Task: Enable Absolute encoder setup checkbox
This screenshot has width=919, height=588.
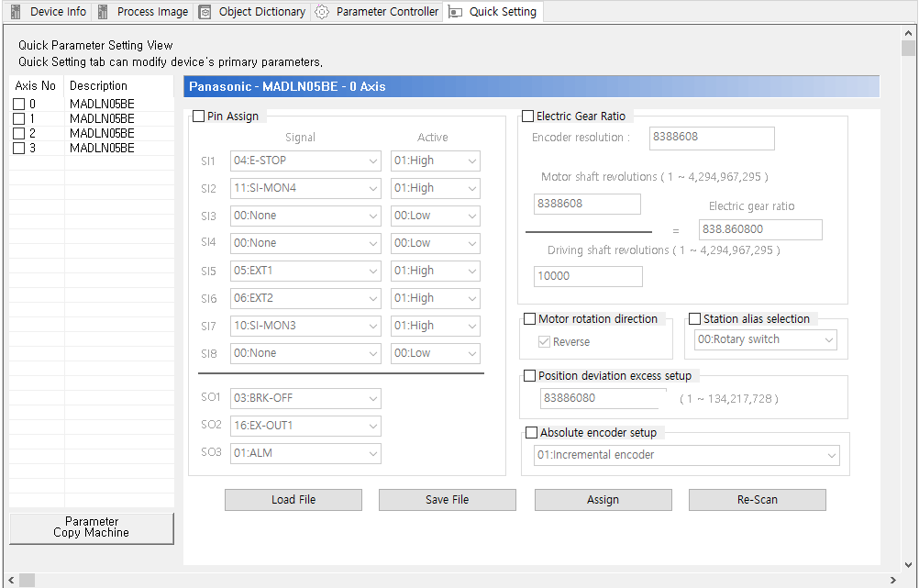Action: [531, 433]
